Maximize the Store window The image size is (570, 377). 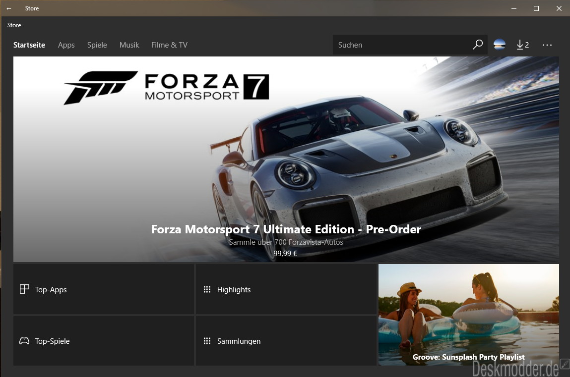tap(536, 8)
